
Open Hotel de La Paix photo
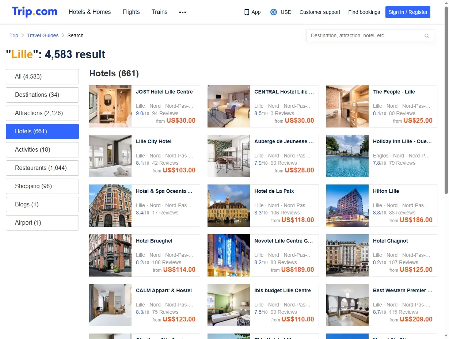229,206
